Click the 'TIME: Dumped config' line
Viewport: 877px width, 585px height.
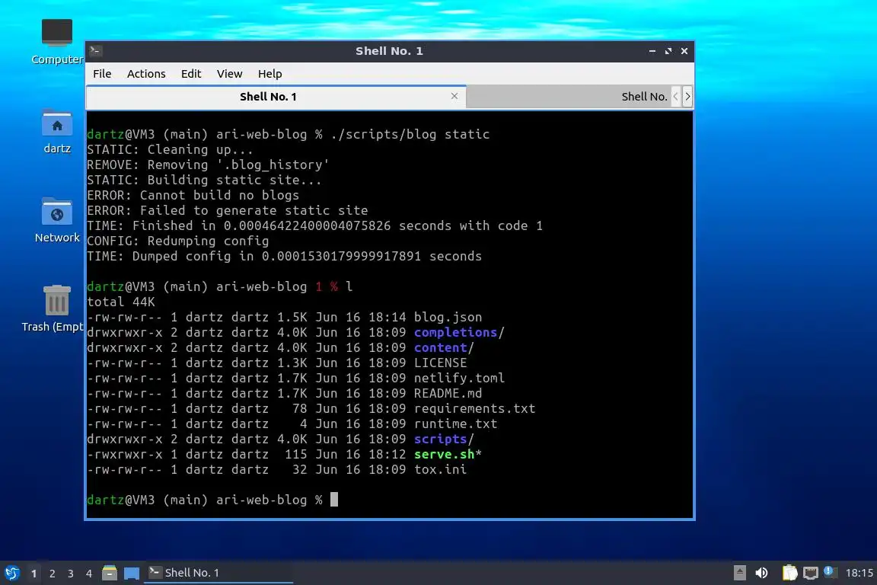(x=284, y=256)
